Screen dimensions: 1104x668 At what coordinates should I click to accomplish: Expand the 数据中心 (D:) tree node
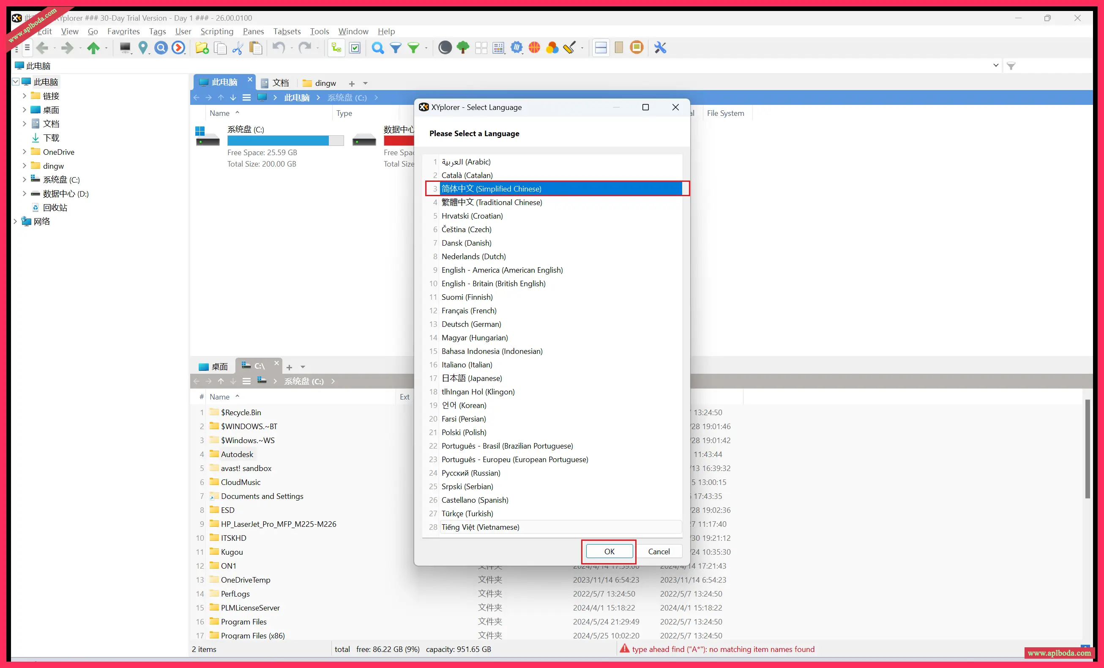(25, 194)
